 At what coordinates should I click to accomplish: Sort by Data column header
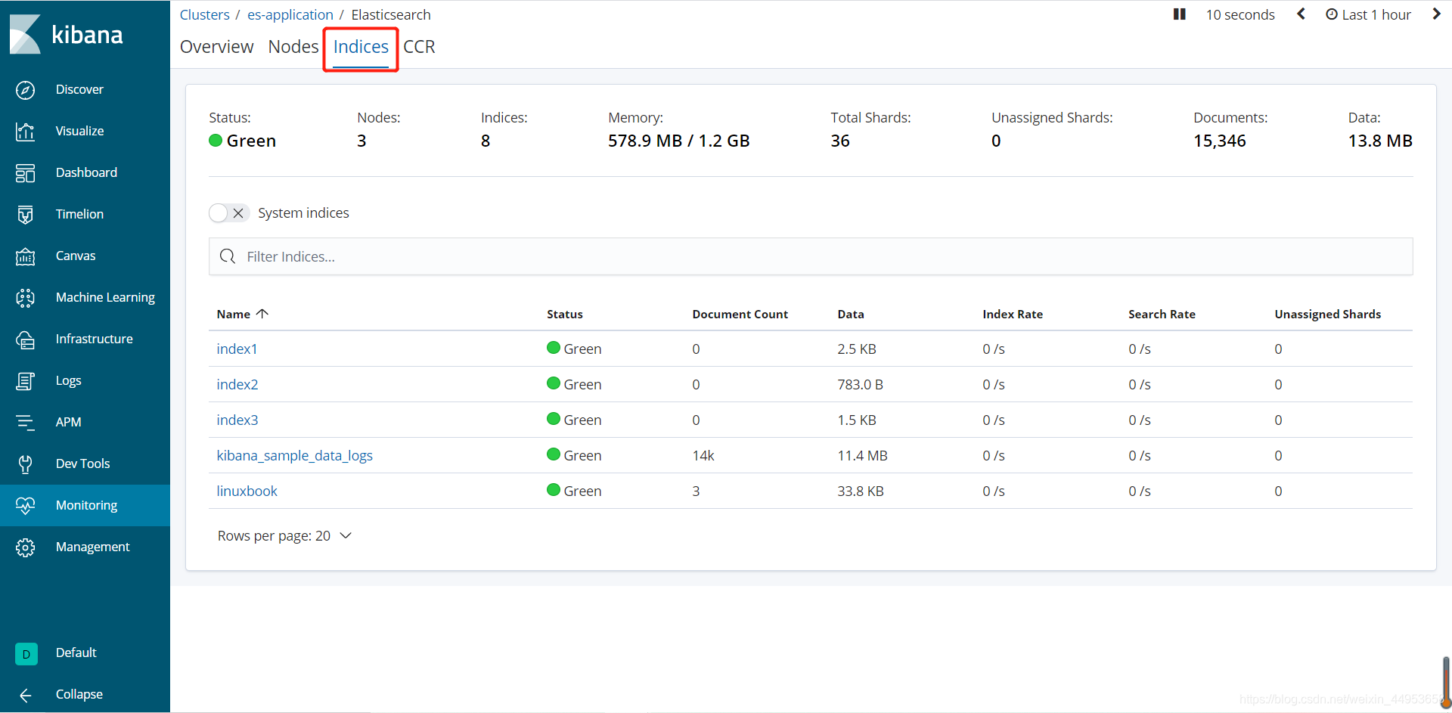click(851, 315)
